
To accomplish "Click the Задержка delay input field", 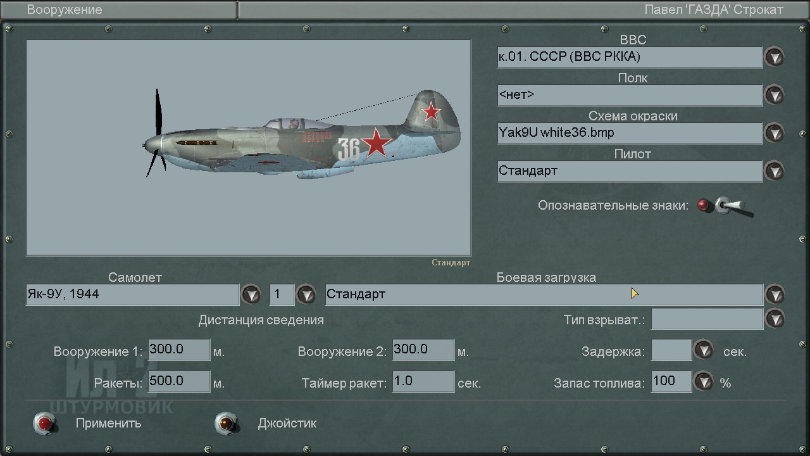I will click(671, 350).
